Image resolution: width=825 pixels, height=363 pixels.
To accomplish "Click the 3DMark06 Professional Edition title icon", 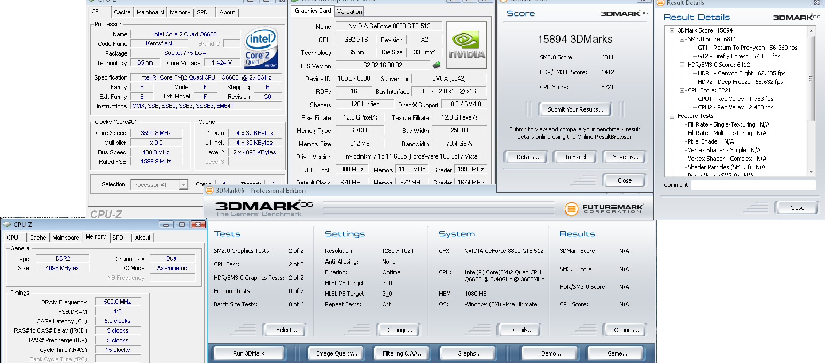I will 209,190.
